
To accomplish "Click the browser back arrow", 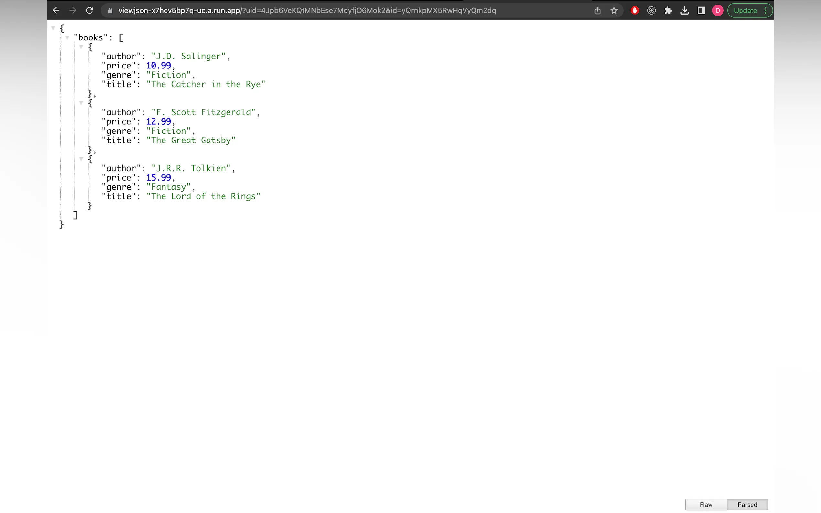I will click(x=56, y=11).
